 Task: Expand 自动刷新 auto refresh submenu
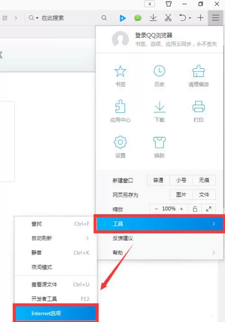56,238
